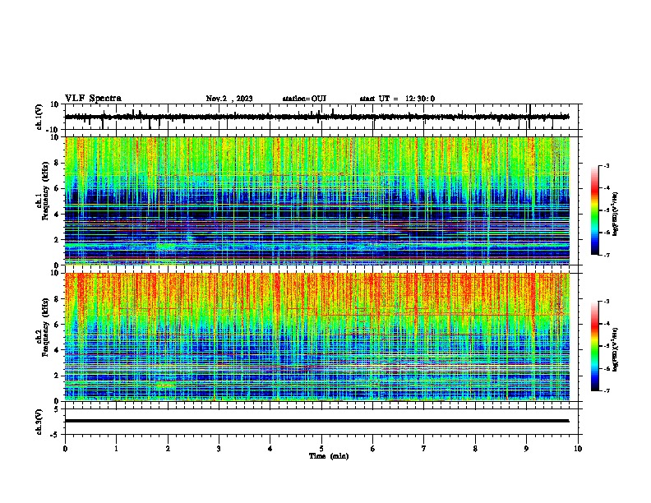
Task: Click time axis tick label "10" at bottom right
Action: pos(578,449)
